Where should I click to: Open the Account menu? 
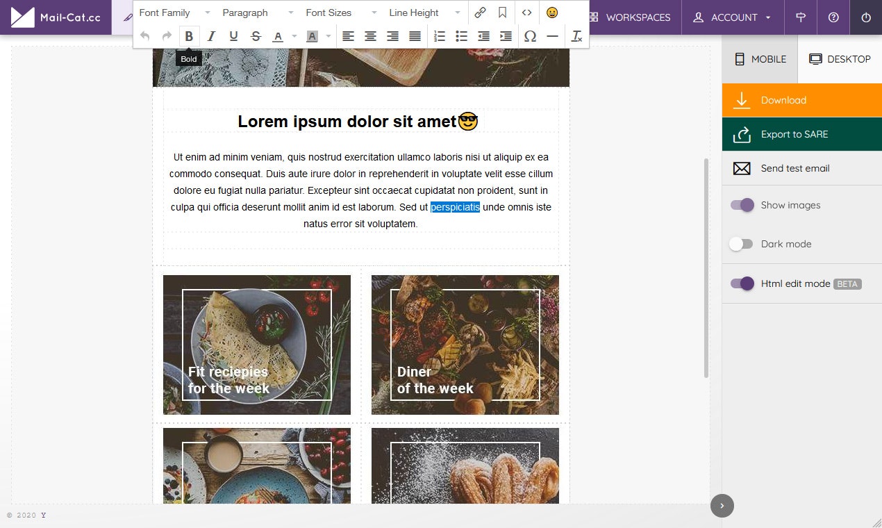point(732,17)
